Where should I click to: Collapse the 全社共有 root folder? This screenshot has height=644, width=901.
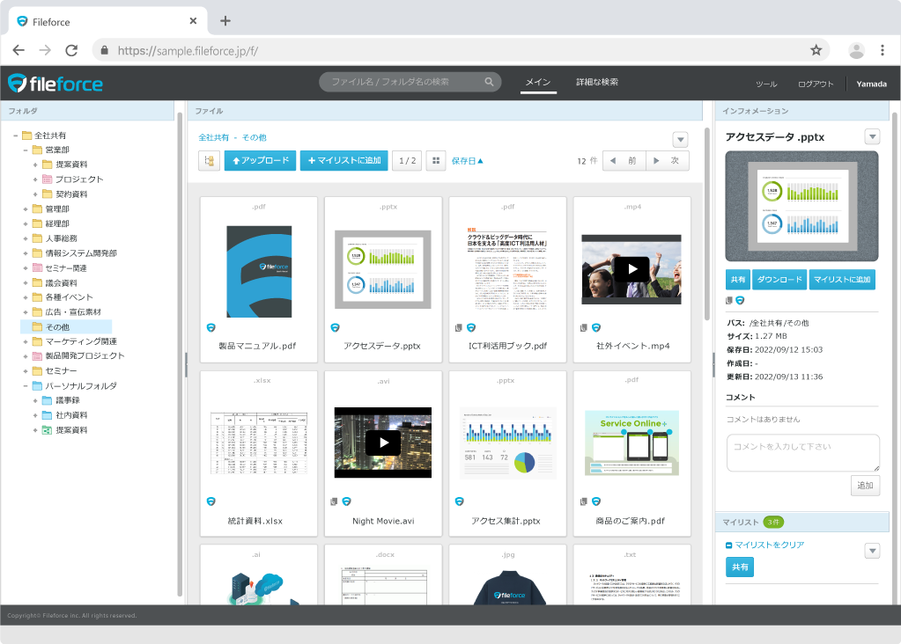(x=16, y=135)
